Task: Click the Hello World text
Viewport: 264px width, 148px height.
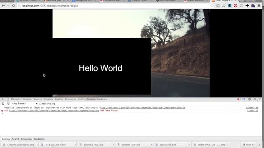Action: 101,68
